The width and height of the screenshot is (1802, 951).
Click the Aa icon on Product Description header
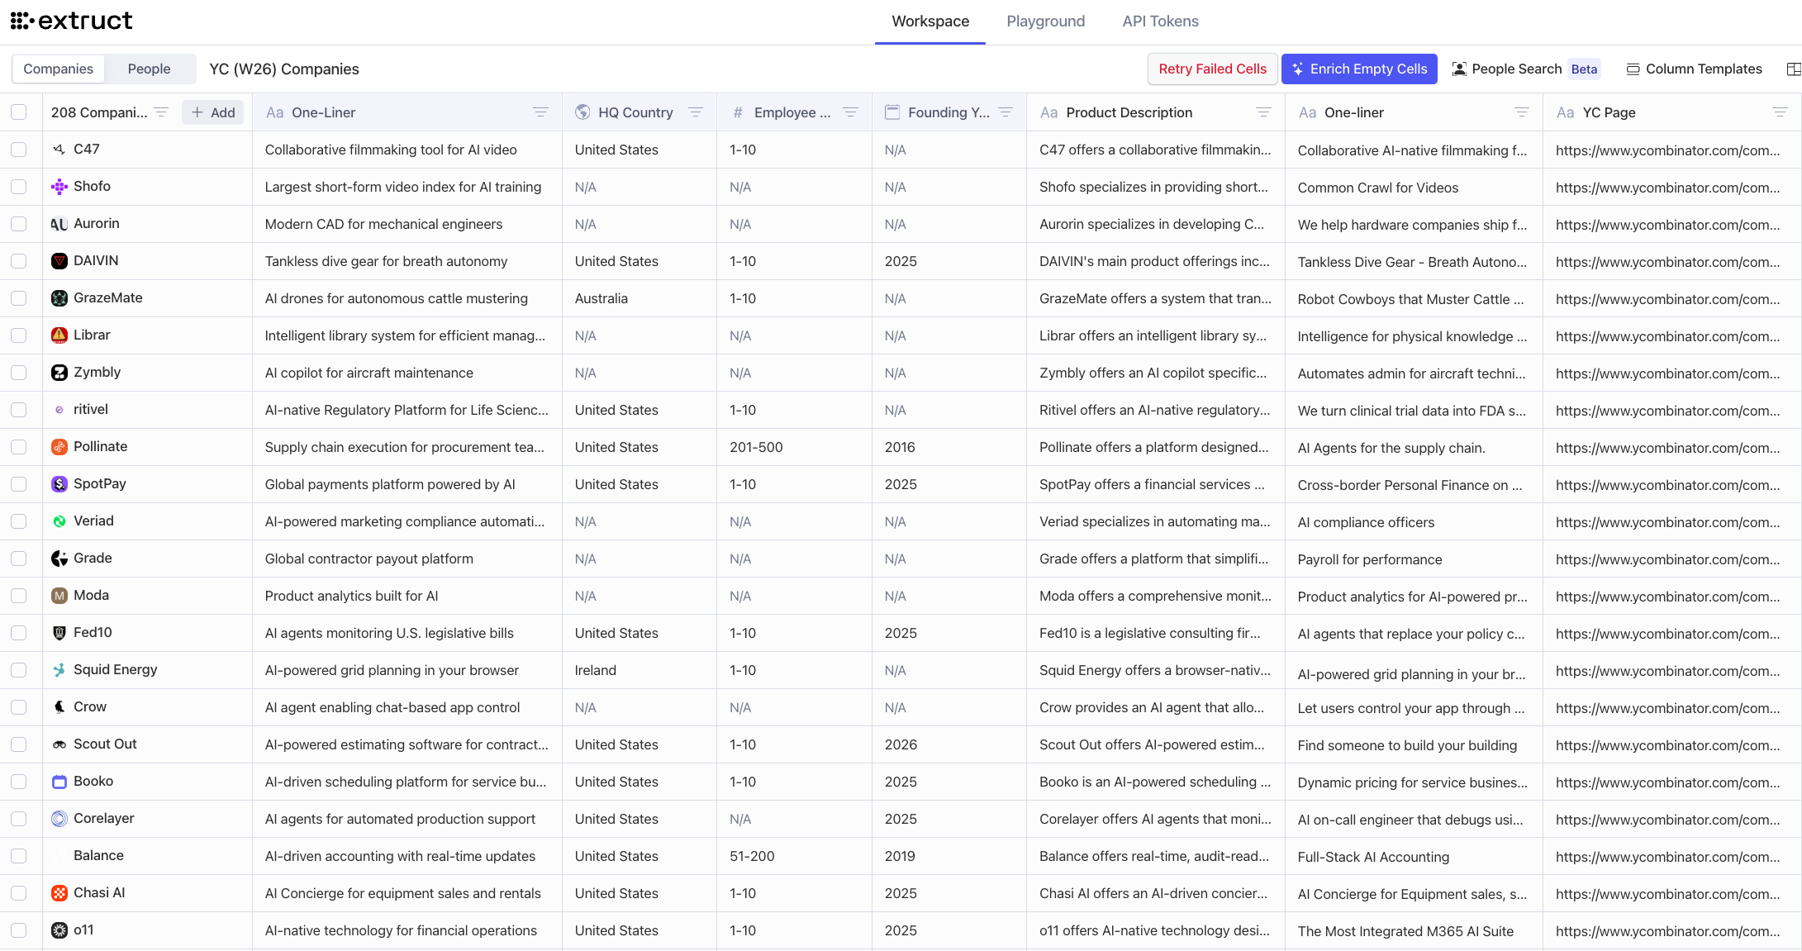(1049, 112)
